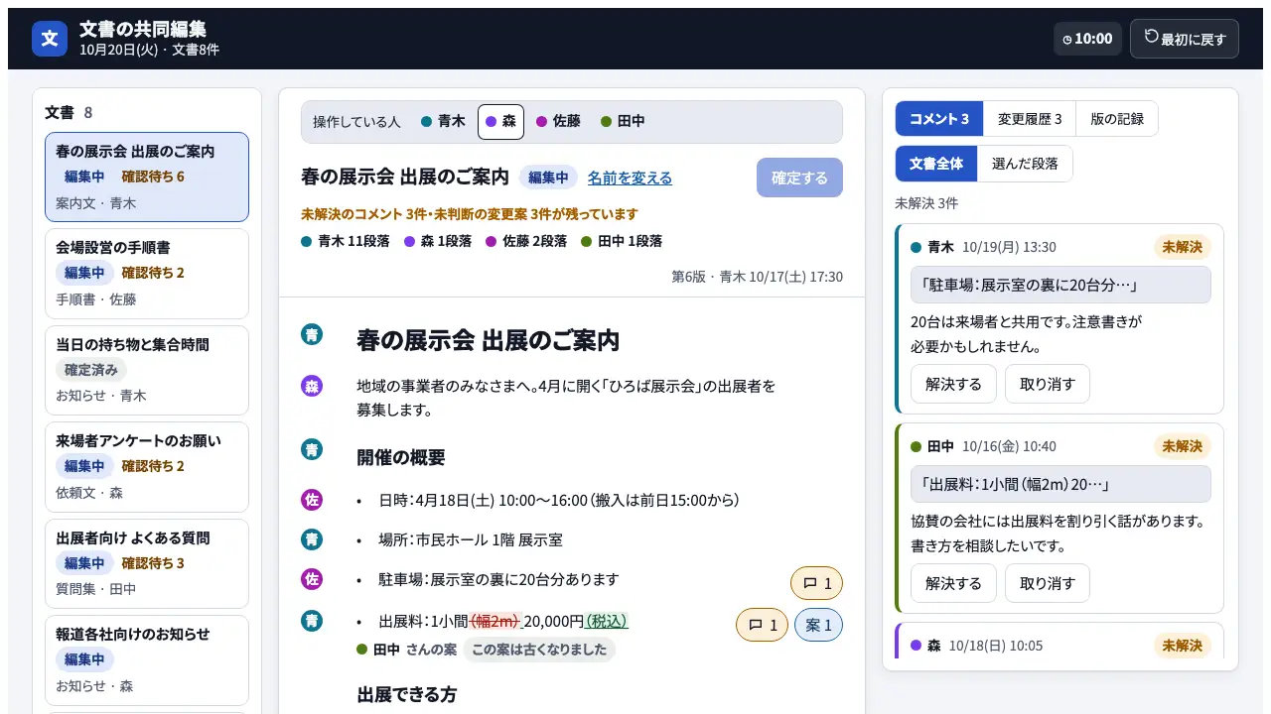This screenshot has height=714, width=1271.
Task: Click the 青木 11段落 contributor entry
Action: pos(347,241)
